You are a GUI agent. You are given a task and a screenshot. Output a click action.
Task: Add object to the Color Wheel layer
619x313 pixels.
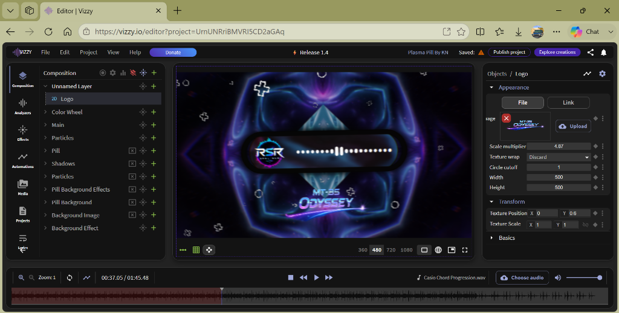[154, 112]
